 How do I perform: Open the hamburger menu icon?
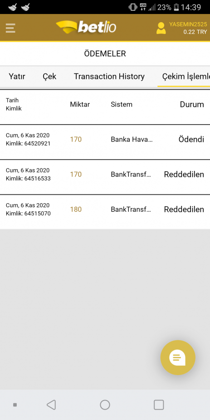[x=10, y=28]
